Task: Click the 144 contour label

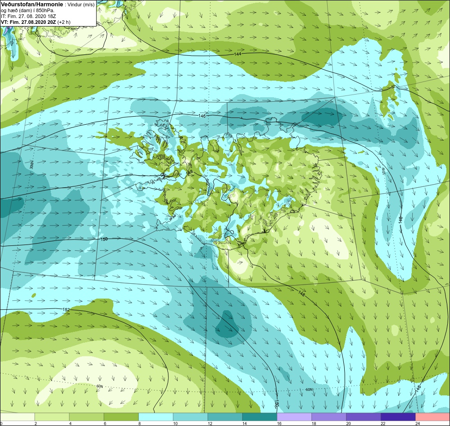Action: coord(238,54)
